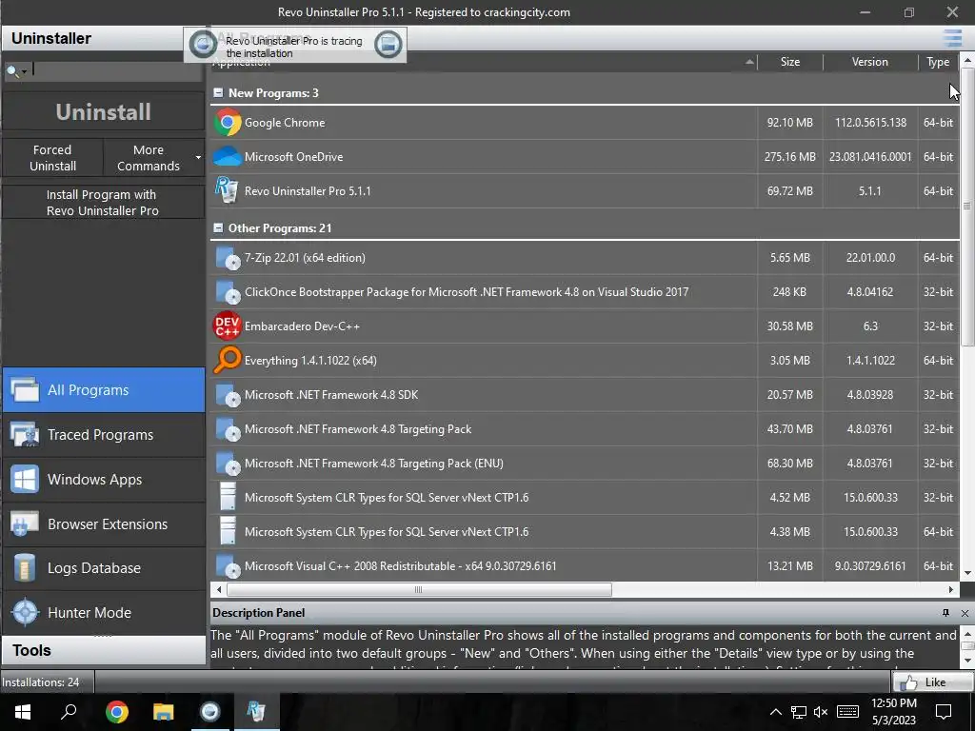
Task: Click the list's scroll left arrow
Action: click(218, 589)
